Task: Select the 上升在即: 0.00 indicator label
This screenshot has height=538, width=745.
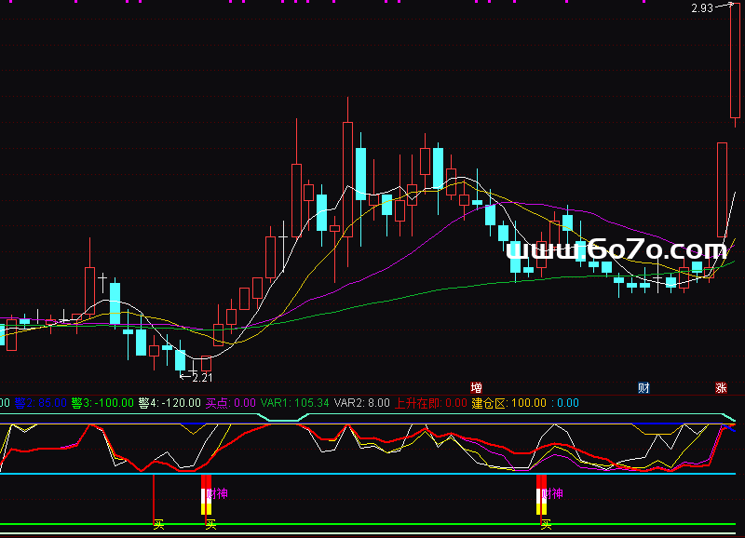Action: (x=430, y=403)
